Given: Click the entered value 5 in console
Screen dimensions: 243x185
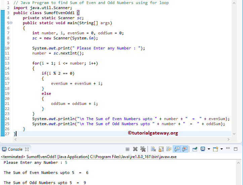Looking at the screenshot, I should [x=66, y=162].
